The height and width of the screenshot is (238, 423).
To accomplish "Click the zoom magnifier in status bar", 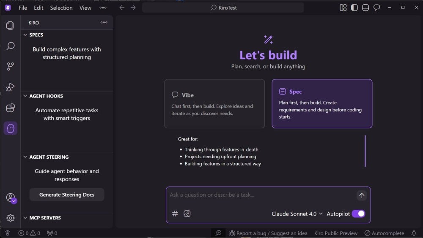I will tap(219, 233).
